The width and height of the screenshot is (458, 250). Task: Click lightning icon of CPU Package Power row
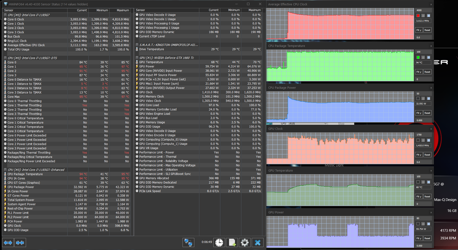click(x=5, y=187)
